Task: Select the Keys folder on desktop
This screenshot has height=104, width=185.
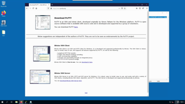Action: pos(4,33)
